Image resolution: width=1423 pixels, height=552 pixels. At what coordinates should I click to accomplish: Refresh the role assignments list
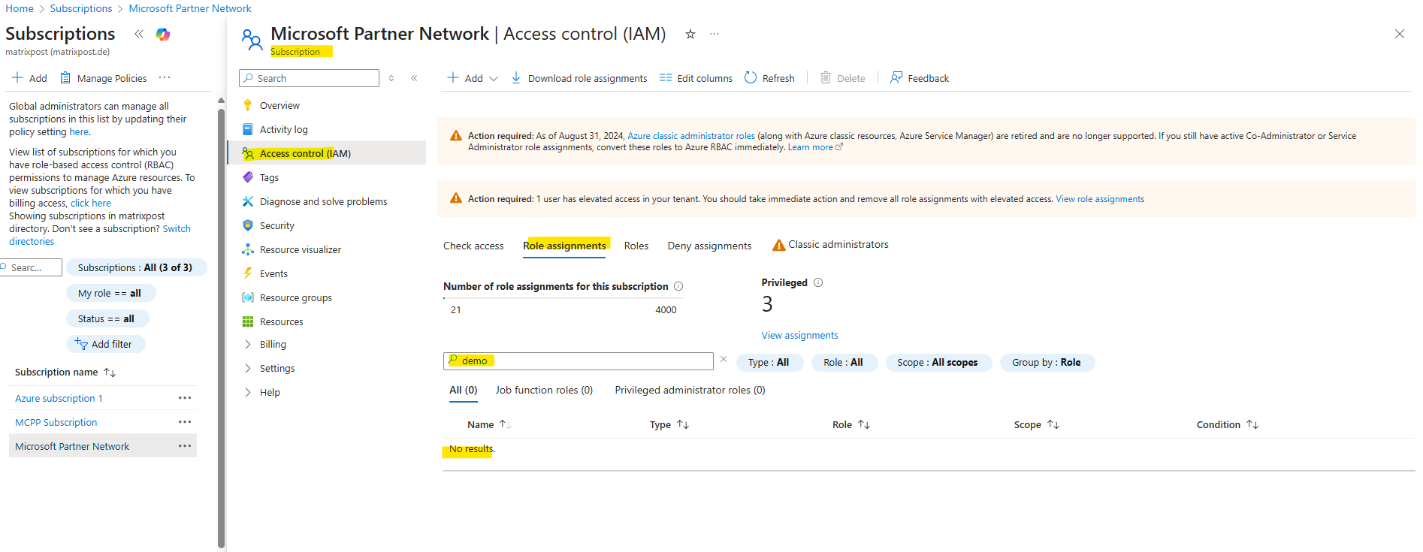pyautogui.click(x=769, y=78)
